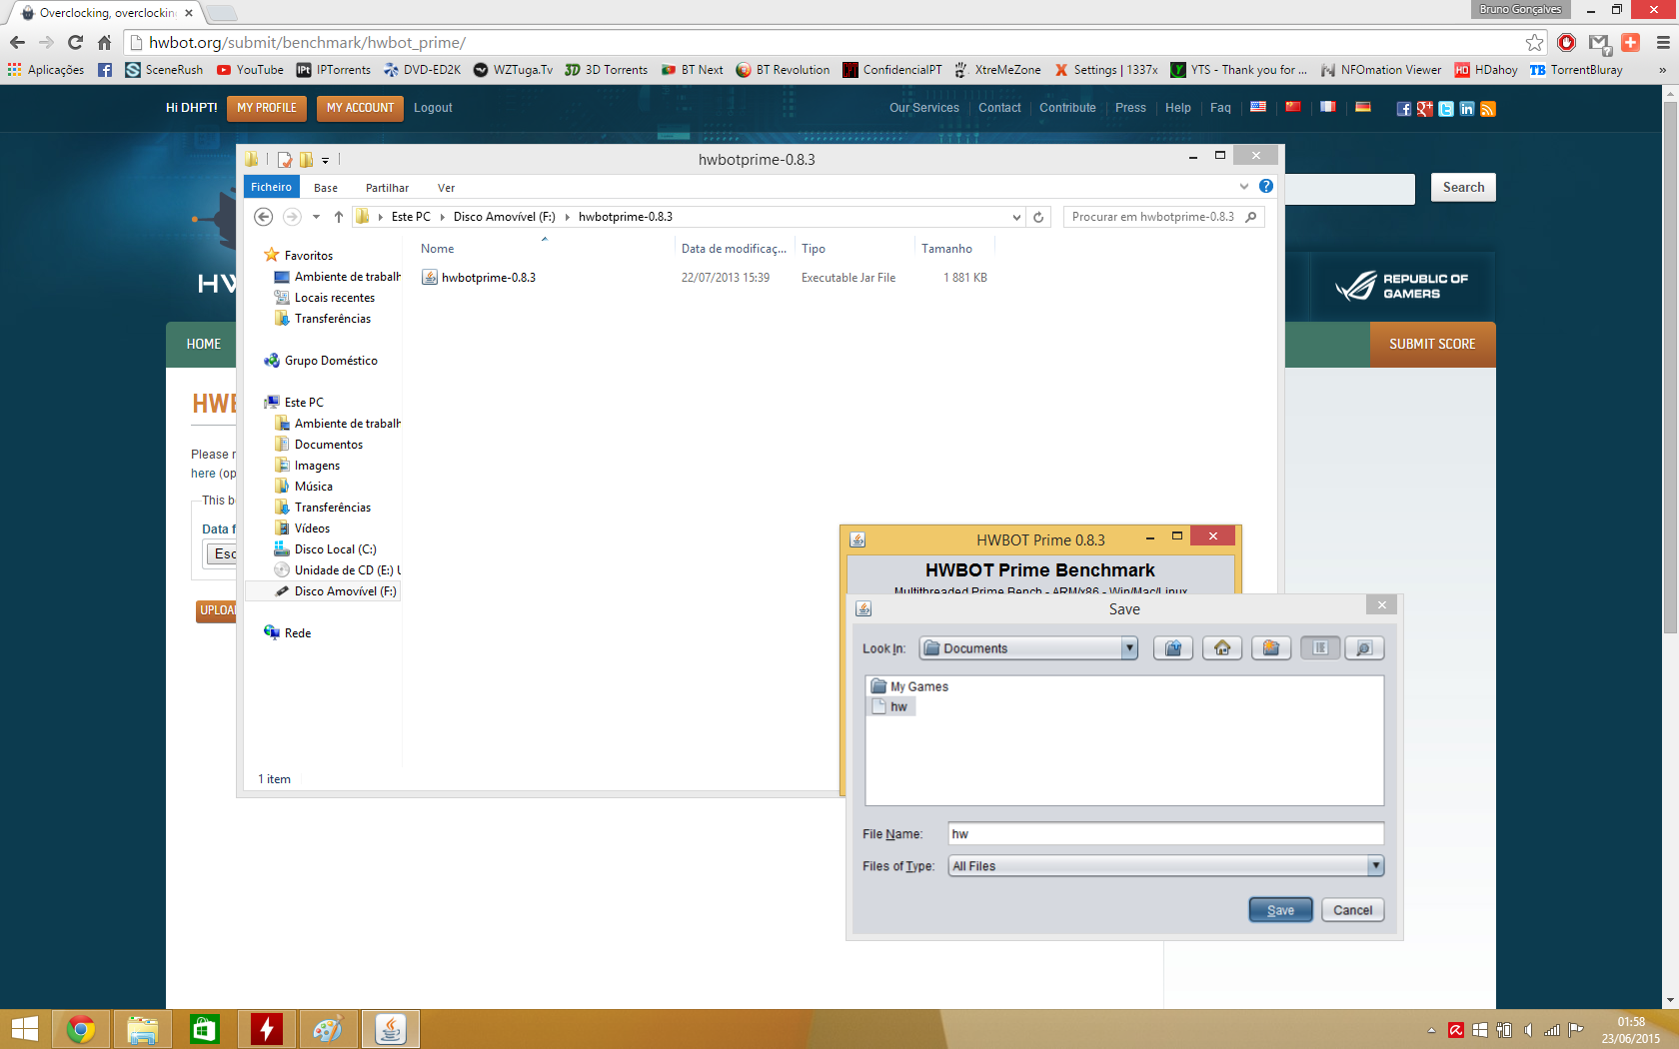
Task: Click hwbot Search button
Action: tap(1463, 187)
